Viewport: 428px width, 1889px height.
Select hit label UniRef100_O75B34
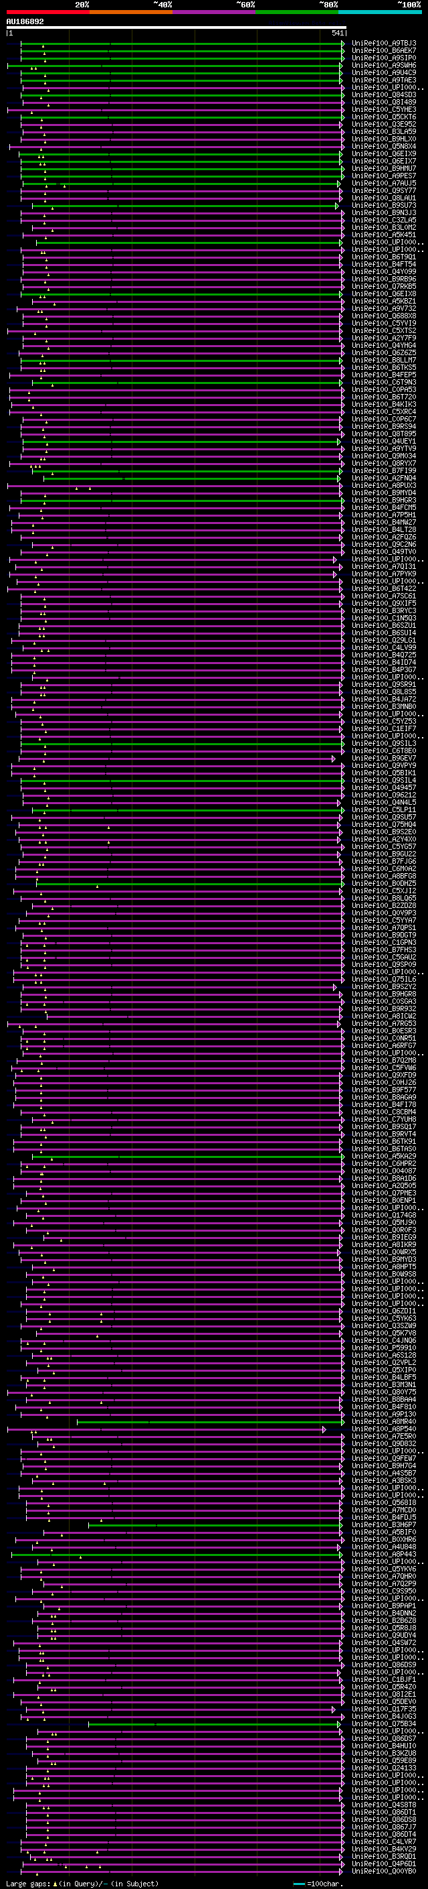[384, 1723]
